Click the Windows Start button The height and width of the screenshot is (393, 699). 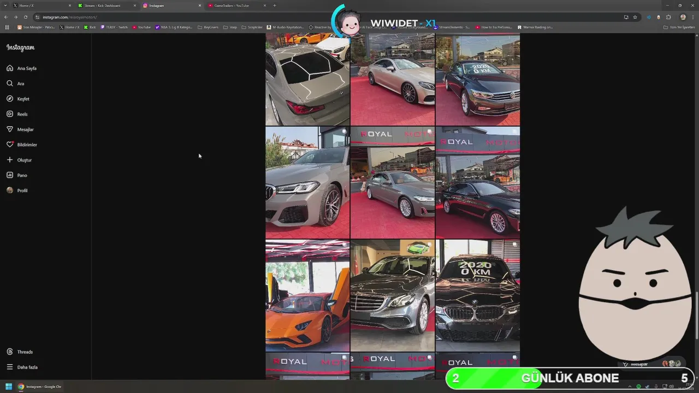click(x=9, y=386)
